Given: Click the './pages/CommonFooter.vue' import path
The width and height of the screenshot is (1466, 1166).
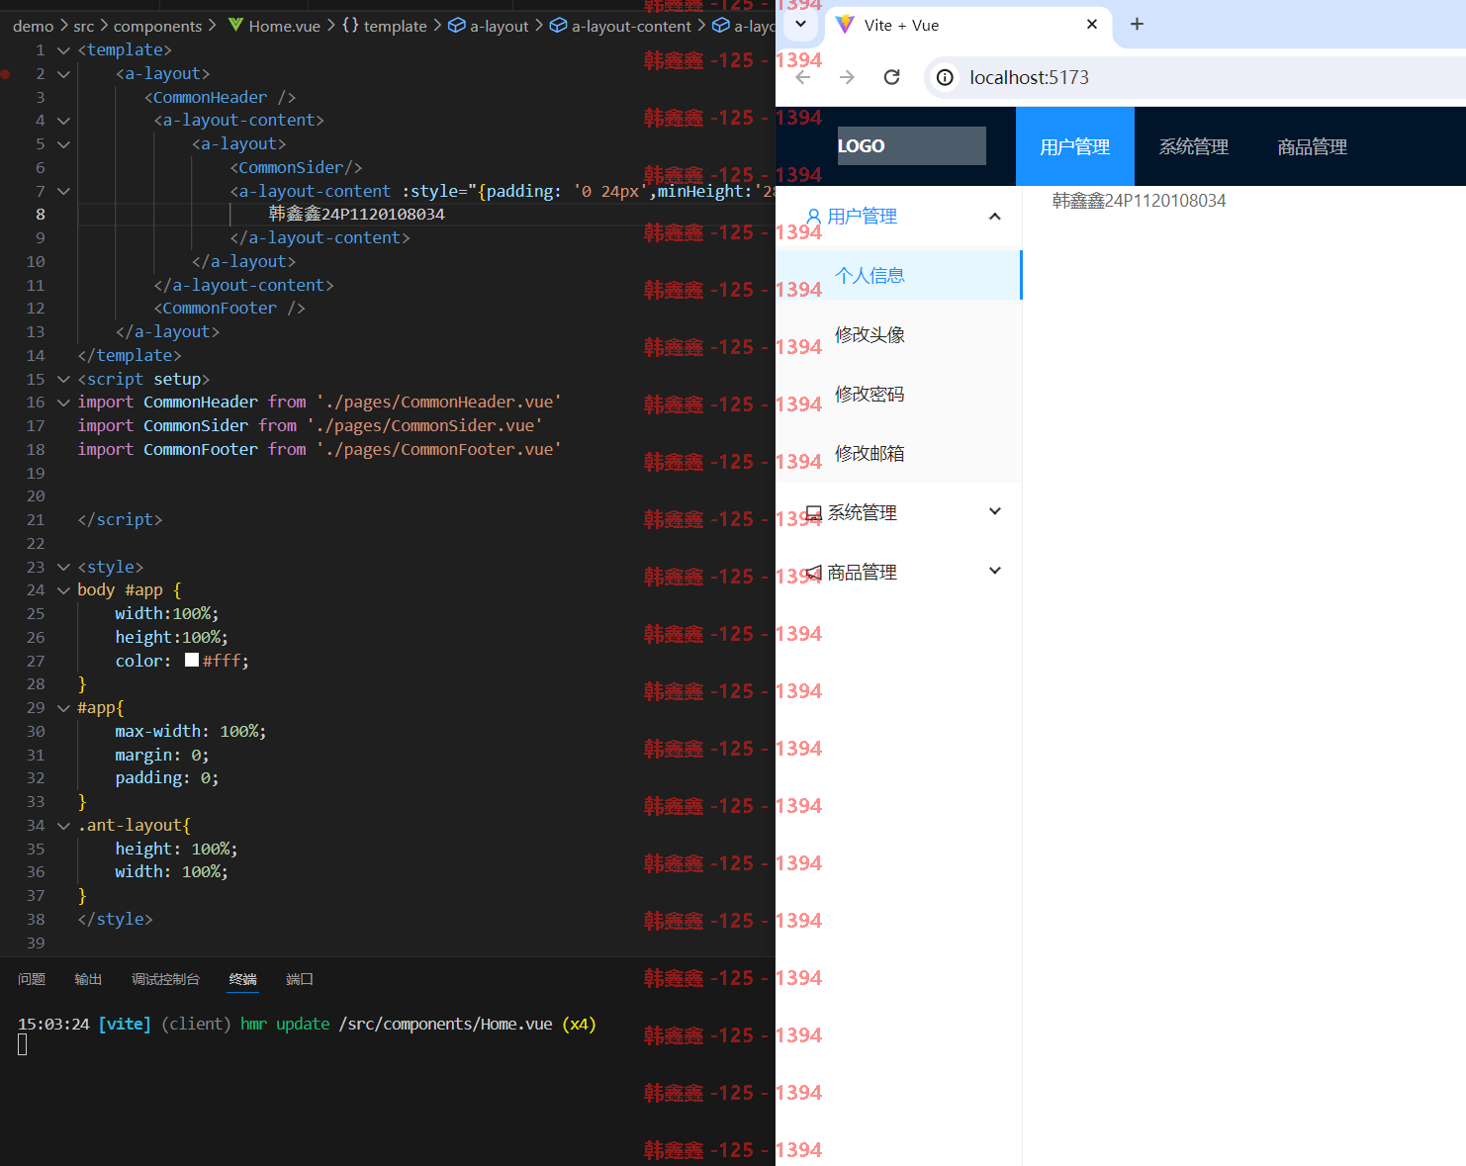Looking at the screenshot, I should (438, 449).
